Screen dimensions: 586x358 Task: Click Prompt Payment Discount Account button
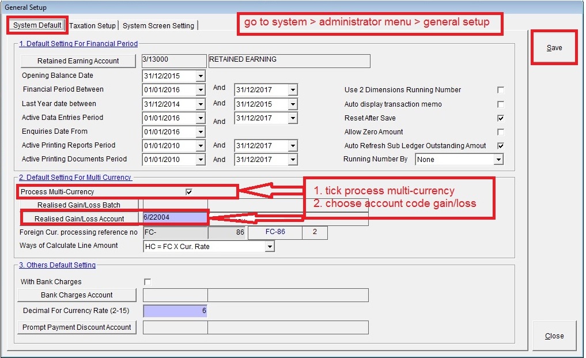77,327
